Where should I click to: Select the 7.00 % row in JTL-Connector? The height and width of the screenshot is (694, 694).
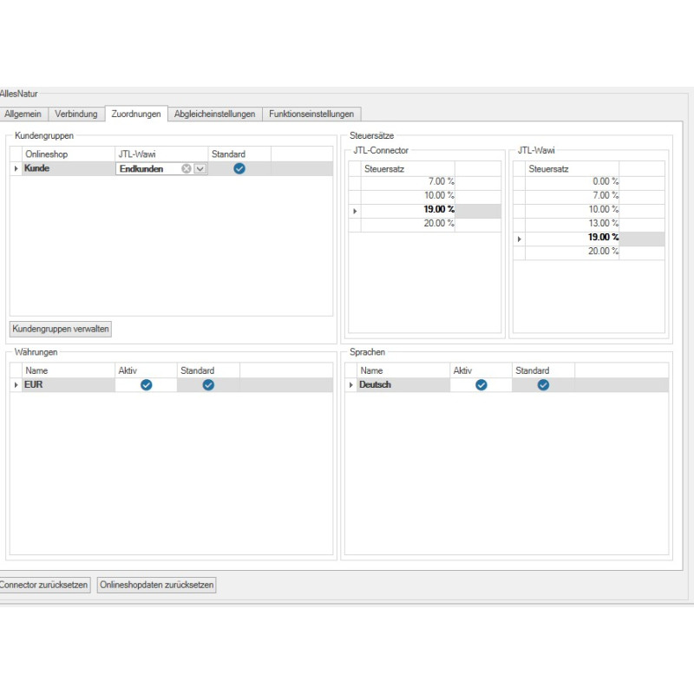click(x=408, y=182)
